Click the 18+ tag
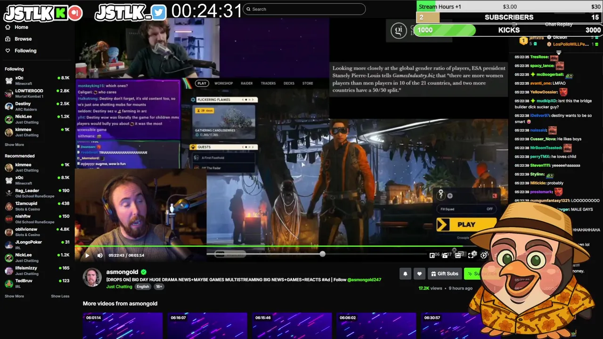603x339 pixels. click(159, 287)
